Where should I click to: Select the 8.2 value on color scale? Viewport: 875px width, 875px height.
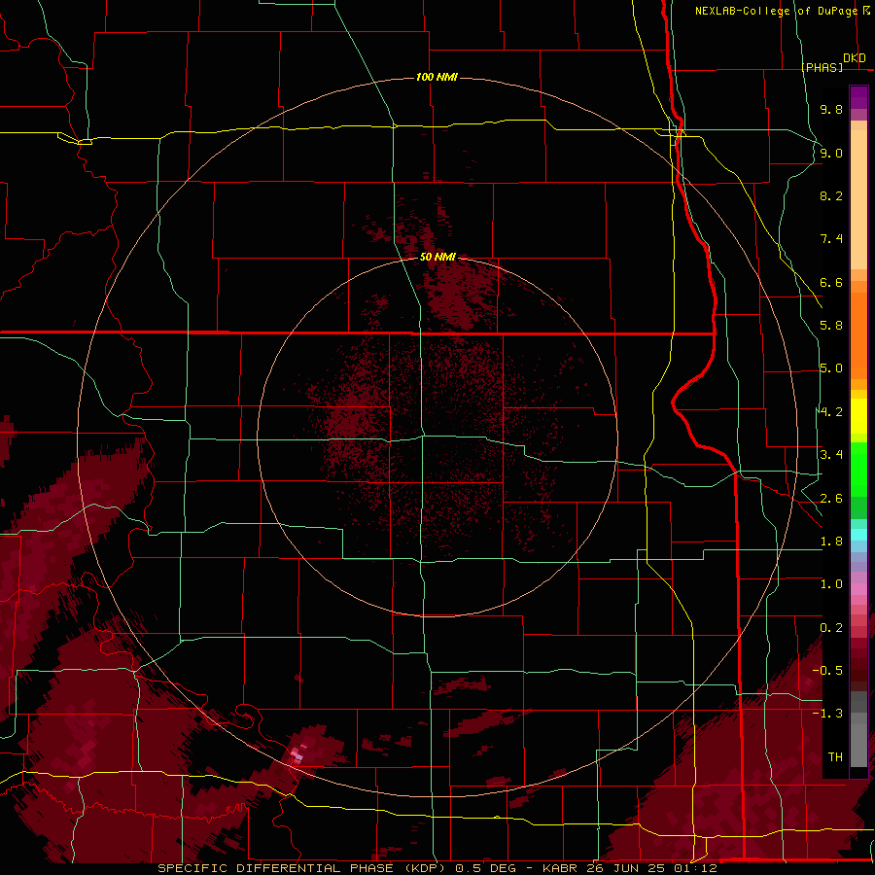coord(831,195)
